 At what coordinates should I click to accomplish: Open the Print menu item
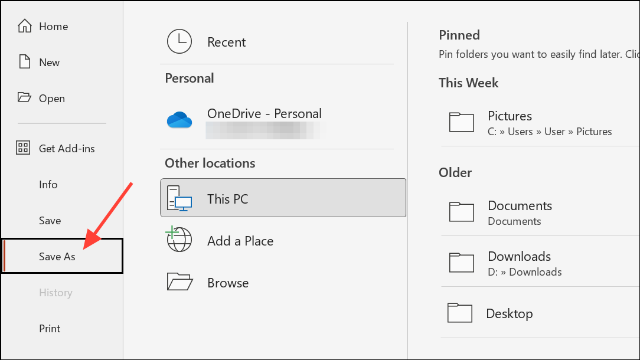click(x=50, y=329)
